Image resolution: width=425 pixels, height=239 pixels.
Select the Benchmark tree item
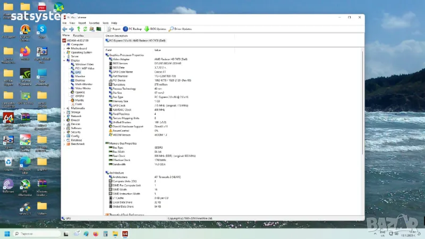pyautogui.click(x=78, y=143)
